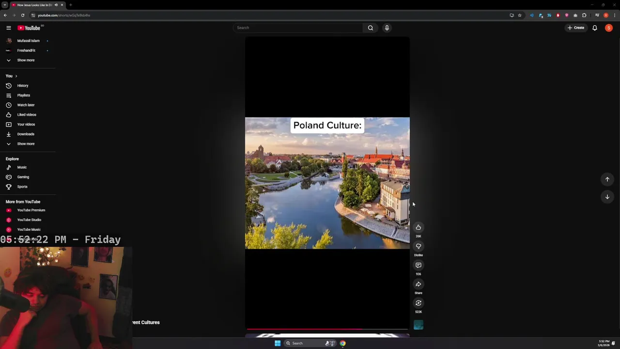
Task: Go to the YouTube home logo
Action: [29, 28]
